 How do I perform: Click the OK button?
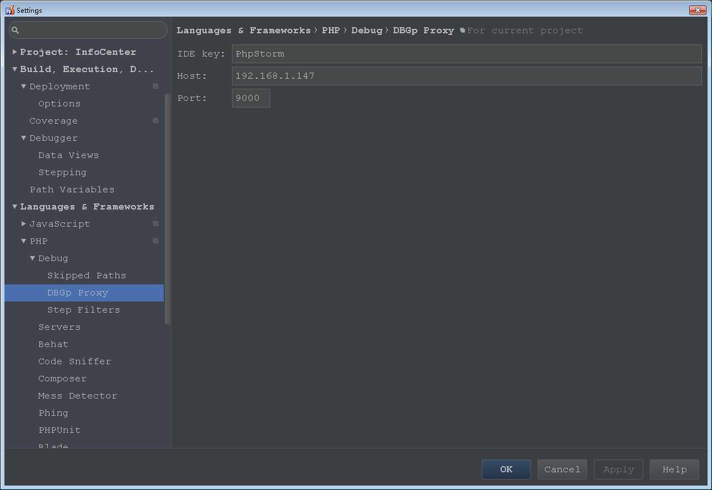(506, 469)
